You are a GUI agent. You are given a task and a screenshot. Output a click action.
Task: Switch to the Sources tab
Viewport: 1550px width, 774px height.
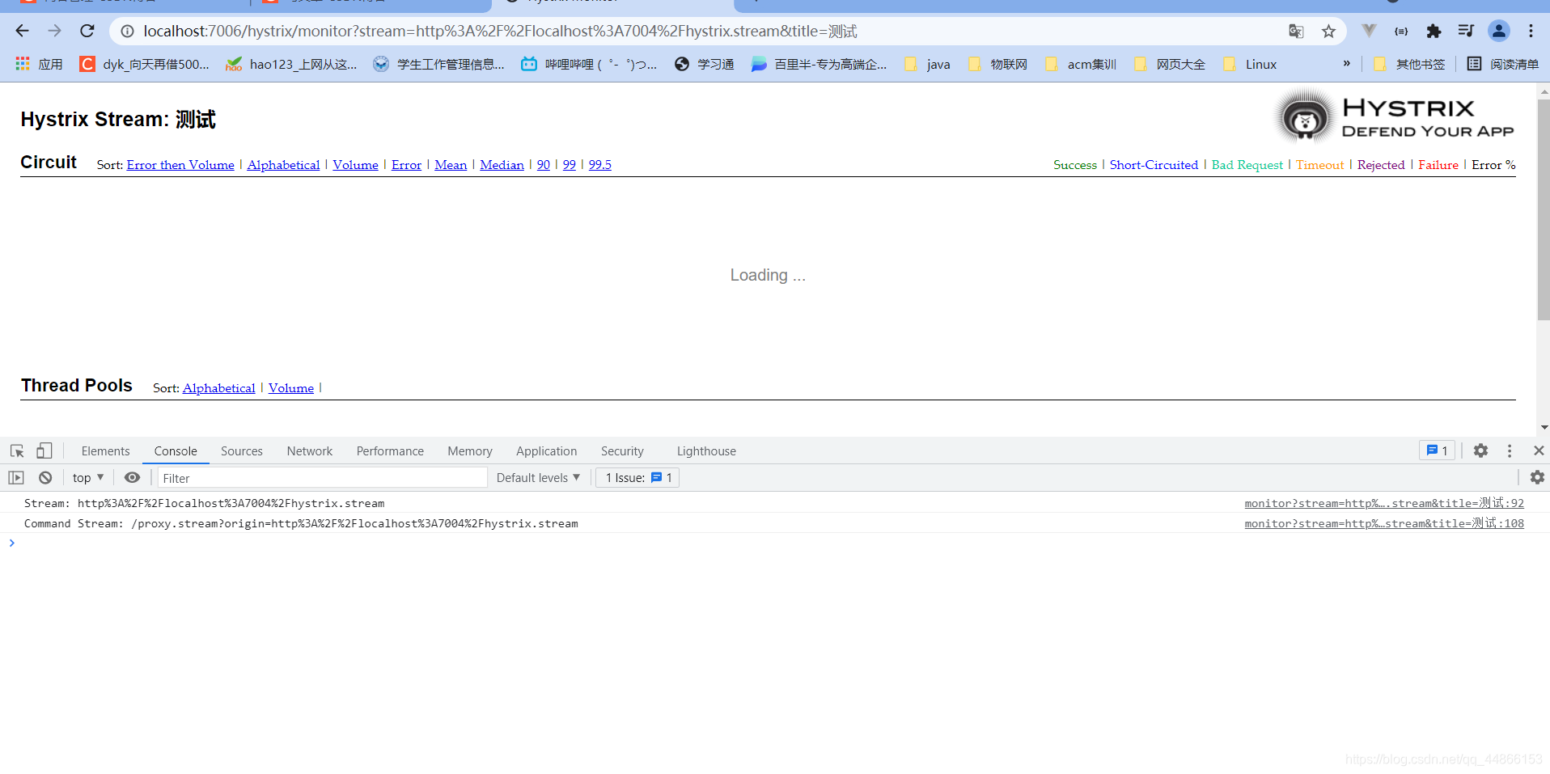(x=242, y=451)
